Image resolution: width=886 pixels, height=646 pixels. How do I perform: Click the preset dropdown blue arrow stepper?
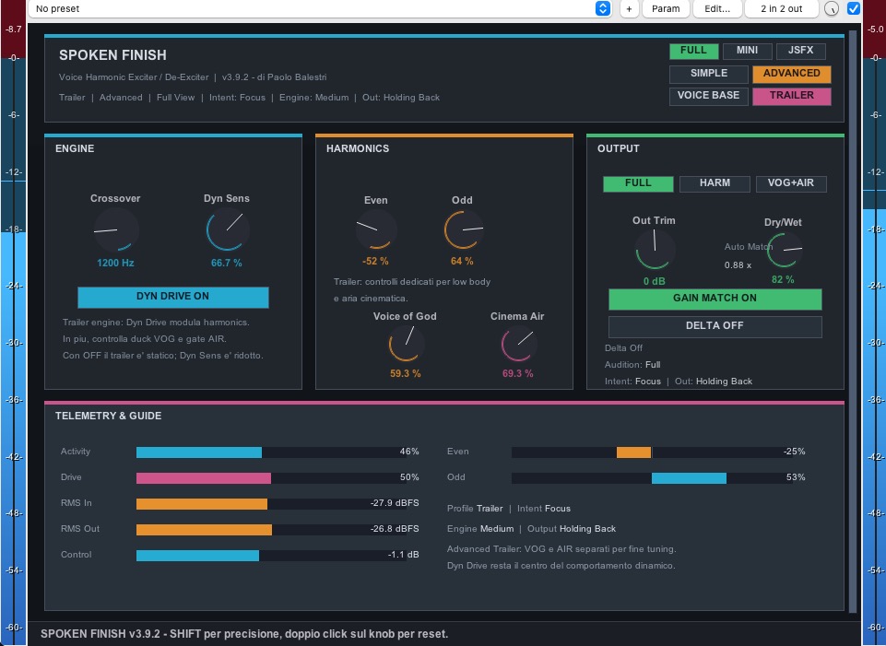point(603,8)
